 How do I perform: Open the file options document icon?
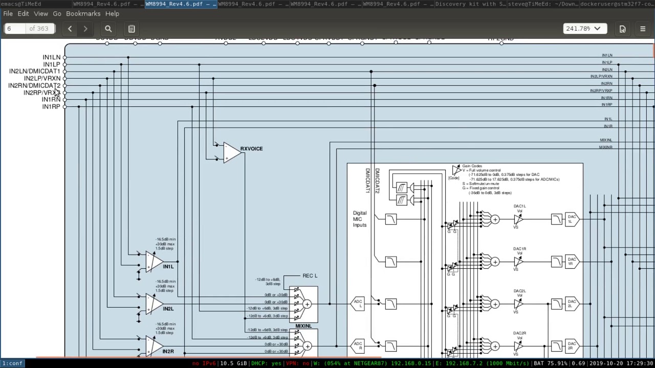[x=623, y=29]
